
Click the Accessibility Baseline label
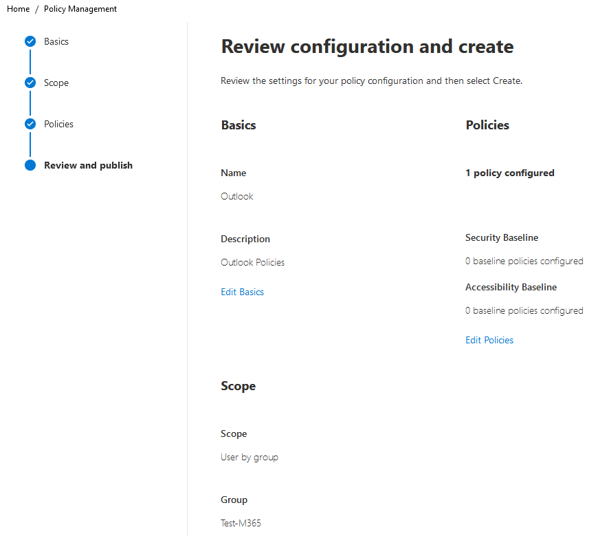tap(511, 287)
